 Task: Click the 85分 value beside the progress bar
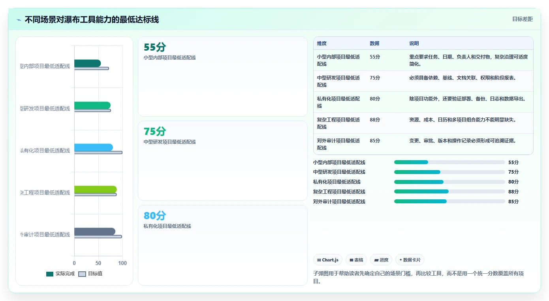[513, 202]
